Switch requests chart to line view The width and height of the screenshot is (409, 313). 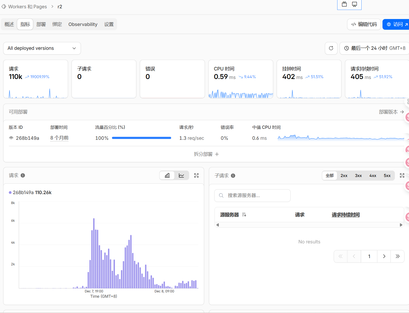pos(181,175)
